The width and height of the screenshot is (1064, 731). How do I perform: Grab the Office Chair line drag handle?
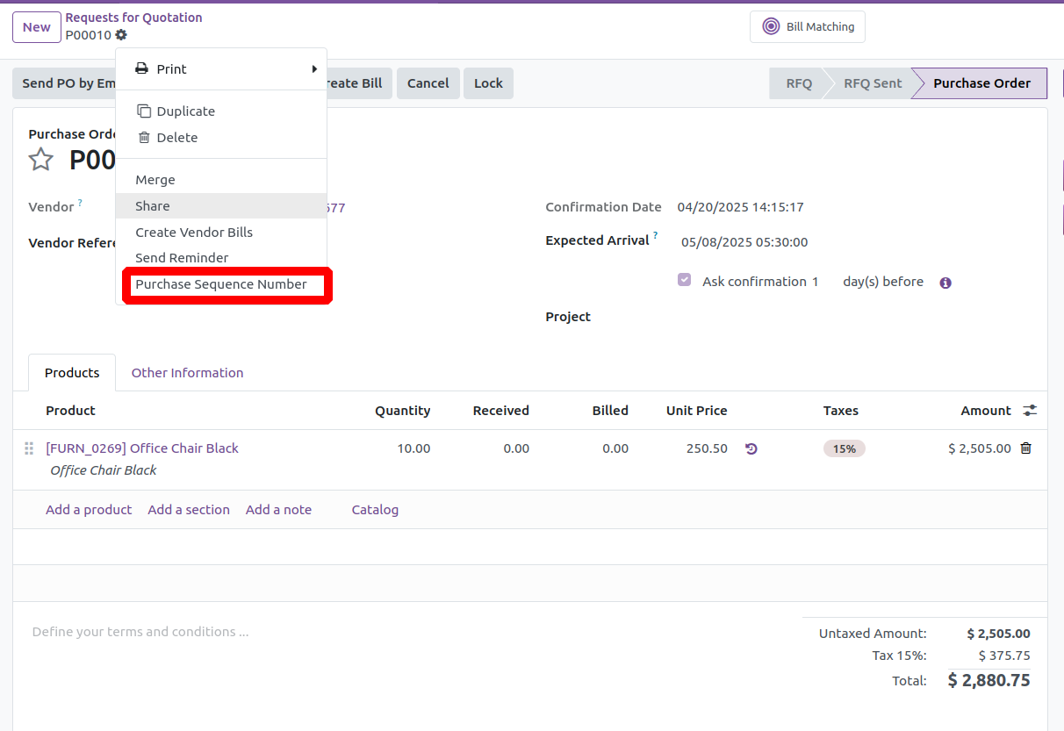(x=29, y=448)
